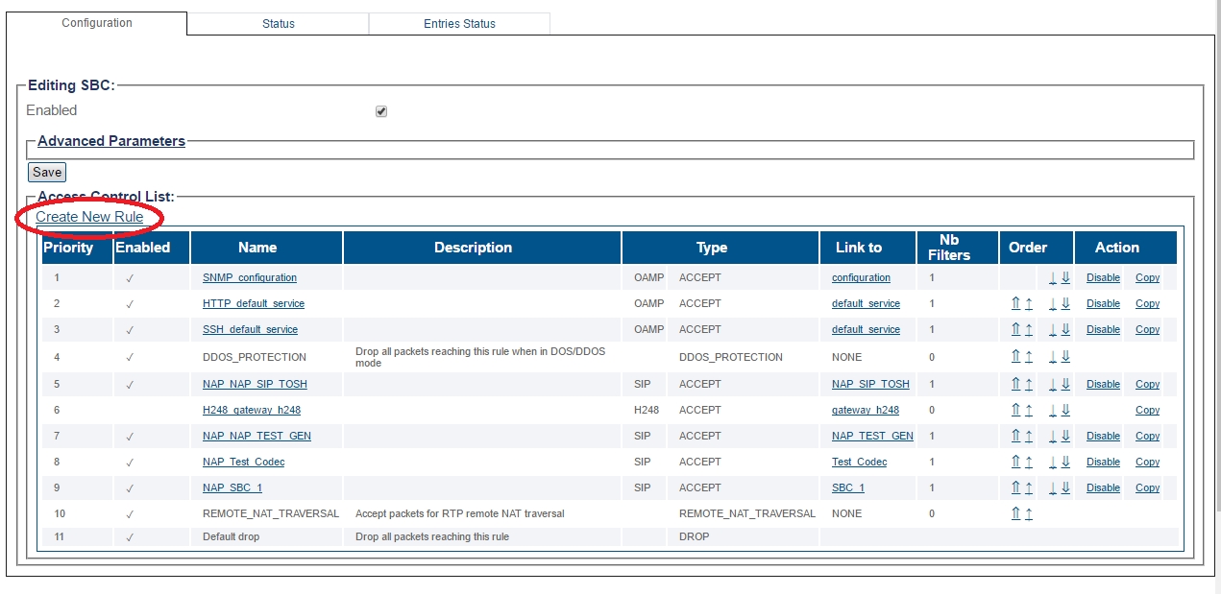Expand the Advanced Parameters section
This screenshot has width=1221, height=594.
[x=111, y=141]
